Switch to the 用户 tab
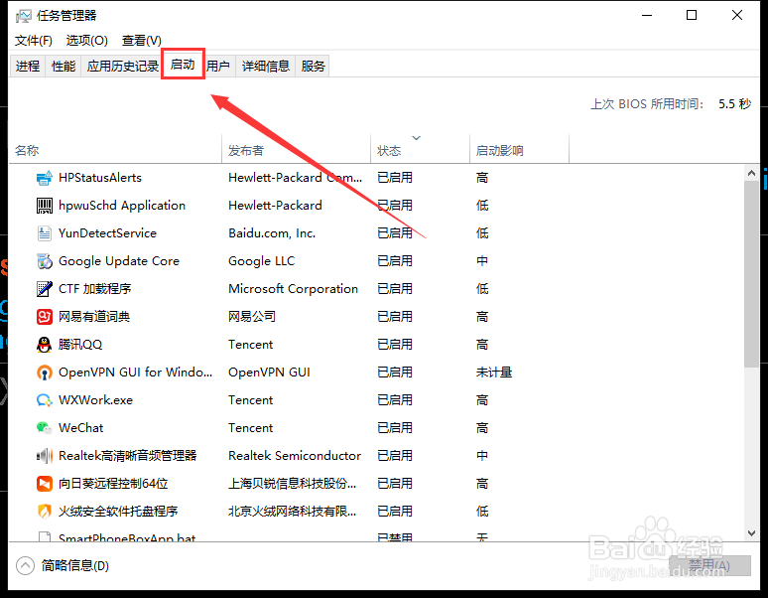This screenshot has width=768, height=598. [x=218, y=66]
